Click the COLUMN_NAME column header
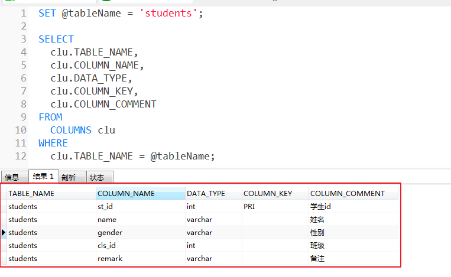The width and height of the screenshot is (451, 277). (140, 193)
